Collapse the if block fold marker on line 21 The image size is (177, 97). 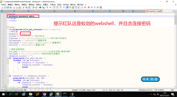(x=8, y=58)
